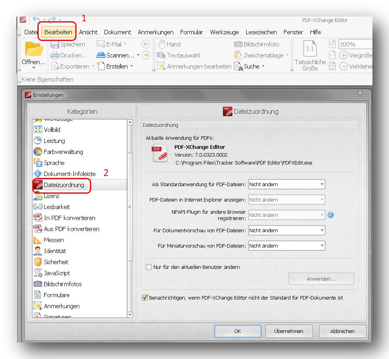Image resolution: width=389 pixels, height=359 pixels.
Task: Select Leistung category in list
Action: tap(79, 141)
